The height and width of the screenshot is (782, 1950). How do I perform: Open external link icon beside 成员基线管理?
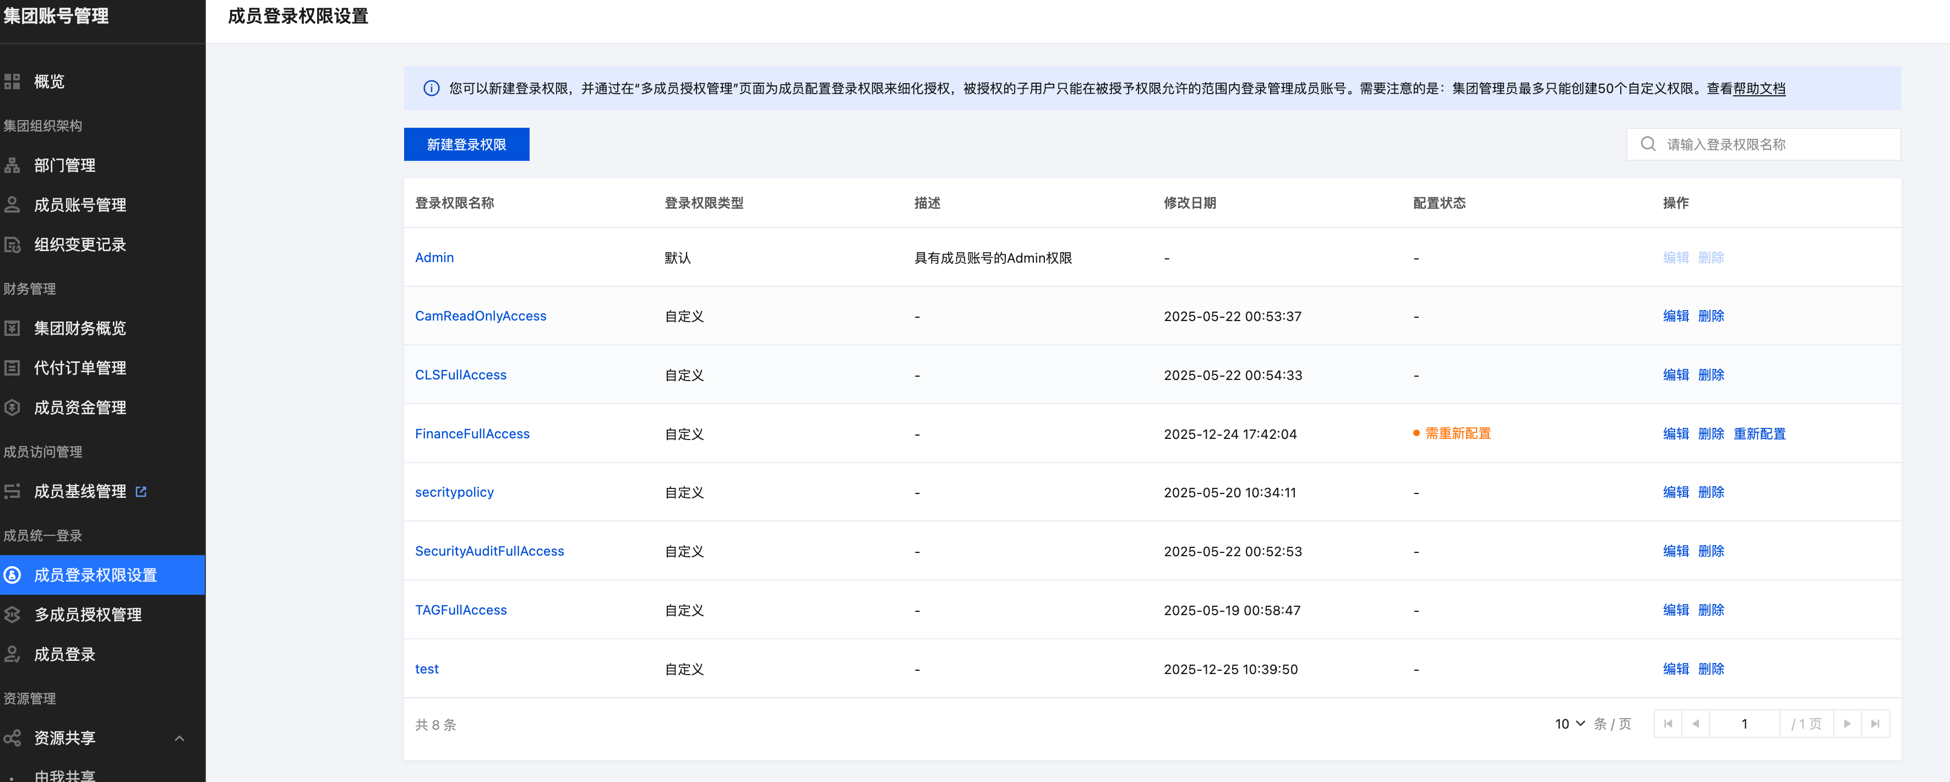click(x=141, y=491)
